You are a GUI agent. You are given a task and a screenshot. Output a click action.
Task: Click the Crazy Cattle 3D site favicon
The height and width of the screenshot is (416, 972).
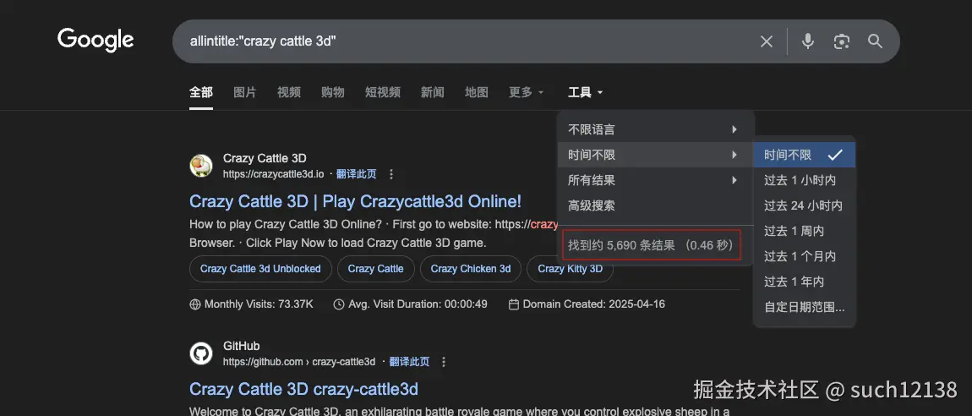[201, 167]
